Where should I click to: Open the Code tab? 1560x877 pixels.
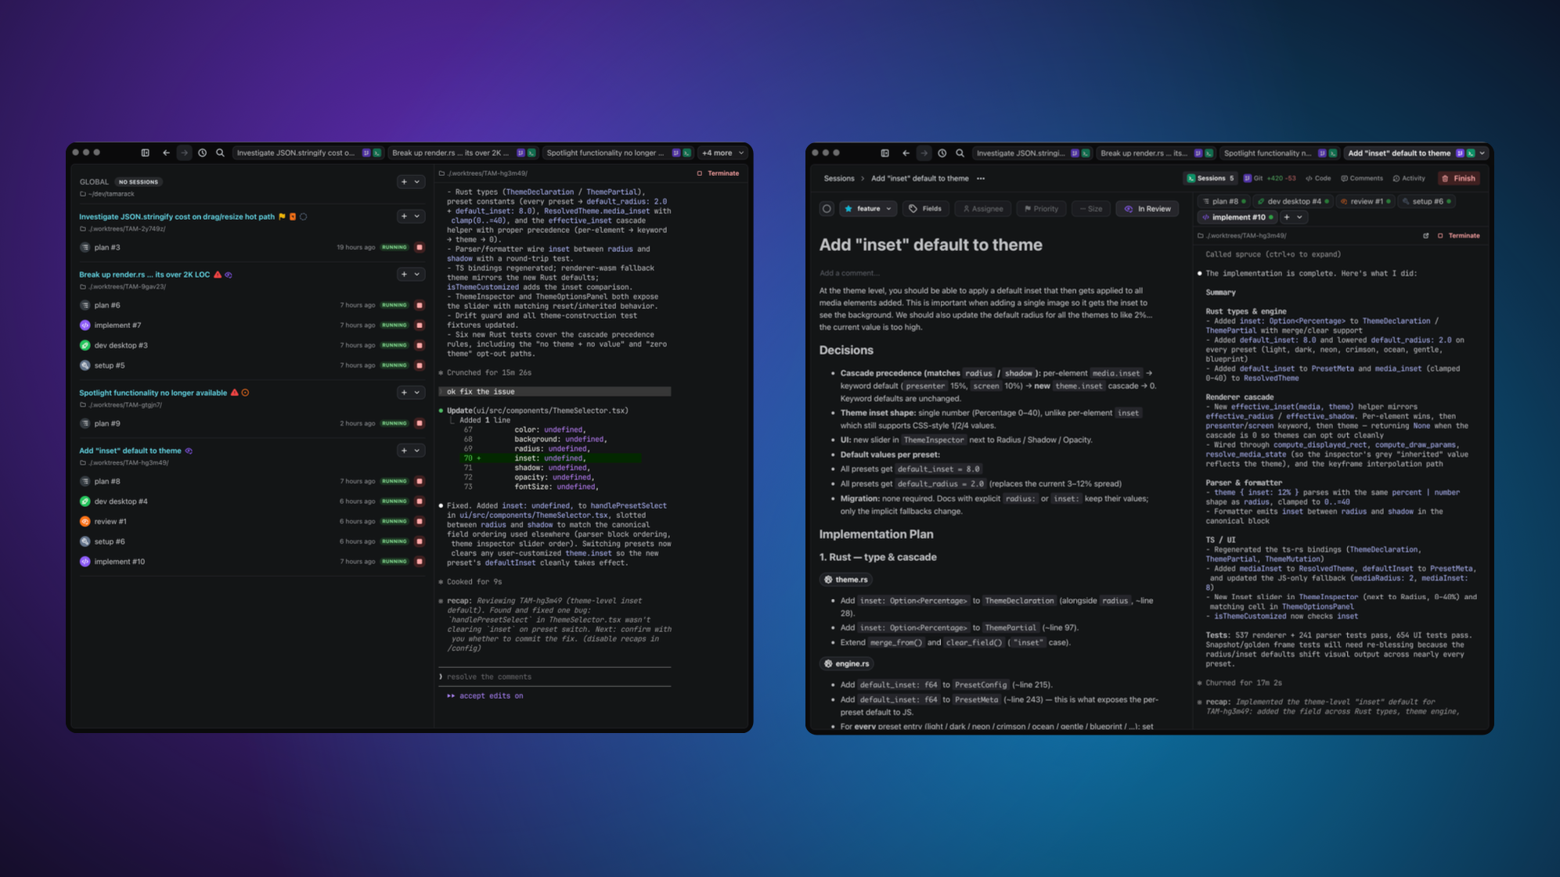1318,178
